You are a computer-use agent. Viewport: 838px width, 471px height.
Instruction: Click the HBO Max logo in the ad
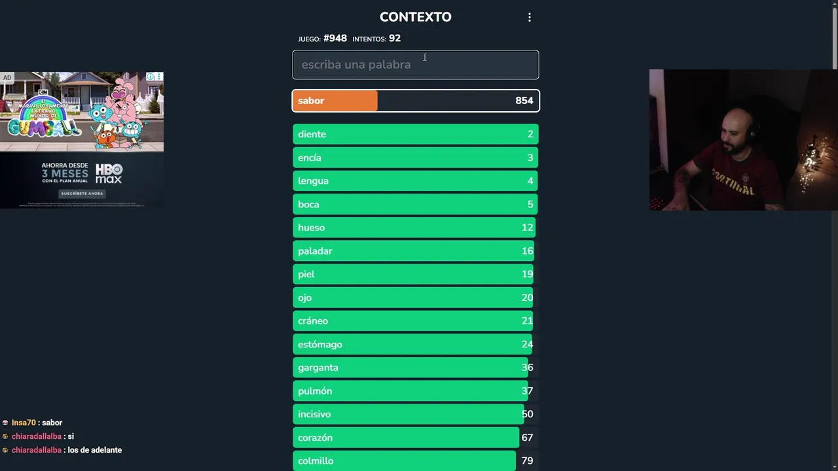(x=109, y=173)
